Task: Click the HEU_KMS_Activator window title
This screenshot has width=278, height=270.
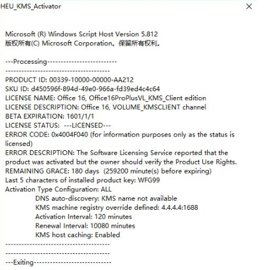Action: [30, 7]
